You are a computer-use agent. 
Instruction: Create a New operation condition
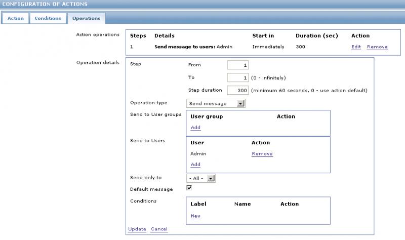pyautogui.click(x=195, y=216)
